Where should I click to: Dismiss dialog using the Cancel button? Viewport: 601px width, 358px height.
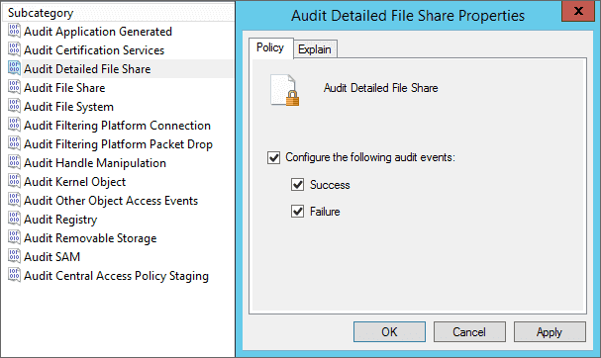coord(469,331)
